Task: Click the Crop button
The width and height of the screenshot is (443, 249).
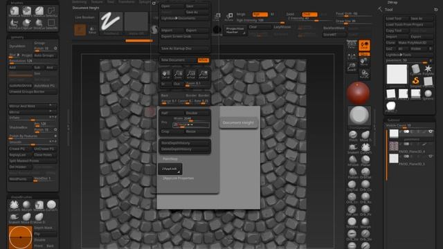Action: (172, 131)
